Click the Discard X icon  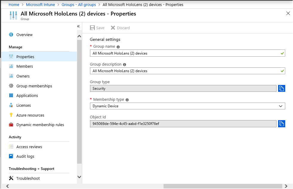pos(113,28)
